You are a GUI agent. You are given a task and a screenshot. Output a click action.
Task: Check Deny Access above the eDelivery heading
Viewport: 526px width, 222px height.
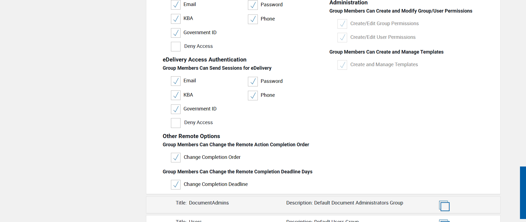click(176, 46)
